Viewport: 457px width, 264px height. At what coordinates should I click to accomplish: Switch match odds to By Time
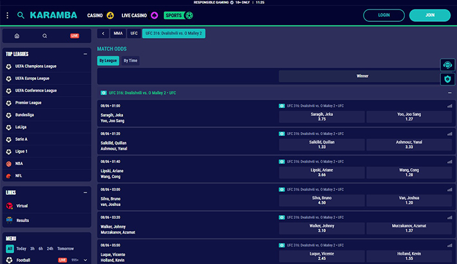pyautogui.click(x=130, y=61)
